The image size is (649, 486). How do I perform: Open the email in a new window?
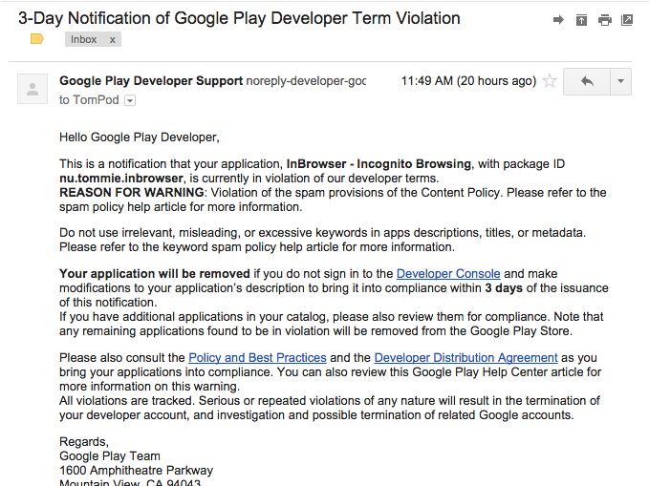[x=627, y=19]
